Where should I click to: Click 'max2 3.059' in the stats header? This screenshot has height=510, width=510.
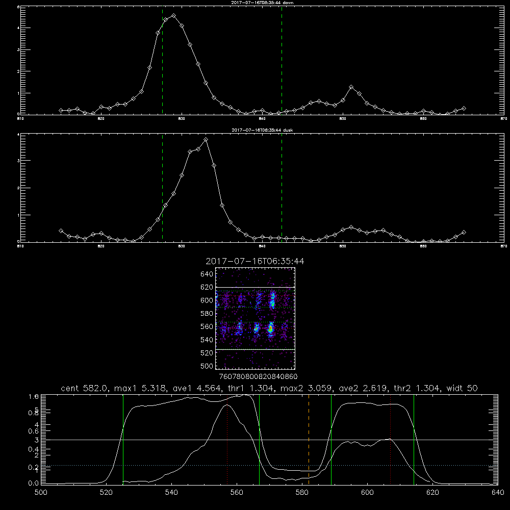307,388
